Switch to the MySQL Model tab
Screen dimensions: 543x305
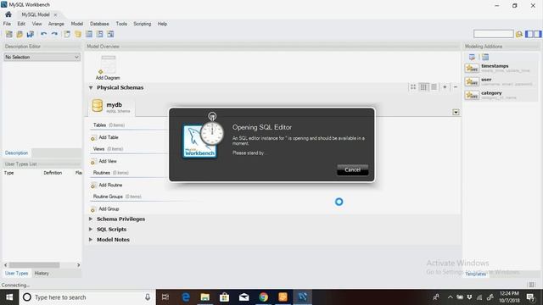[36, 14]
